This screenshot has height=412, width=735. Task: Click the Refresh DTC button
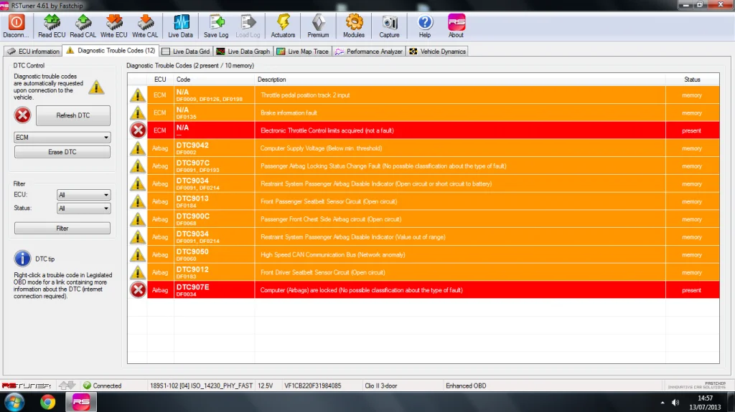click(73, 115)
